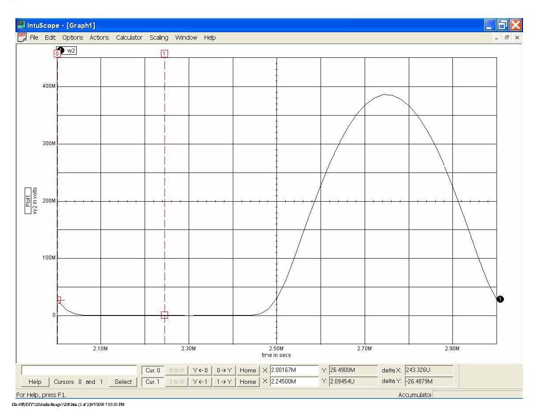Click cursor 1 Y value 2.09454U
534x413 pixels.
point(353,382)
